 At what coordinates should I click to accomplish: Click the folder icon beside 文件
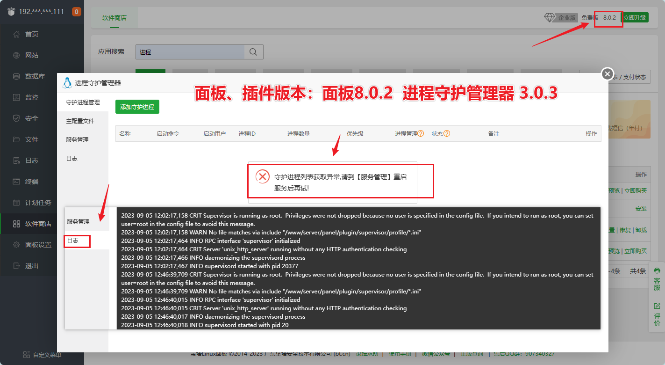[x=16, y=139]
